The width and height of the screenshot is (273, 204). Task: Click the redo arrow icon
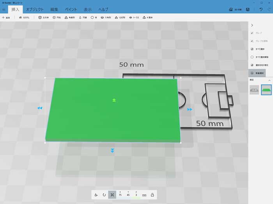click(269, 10)
